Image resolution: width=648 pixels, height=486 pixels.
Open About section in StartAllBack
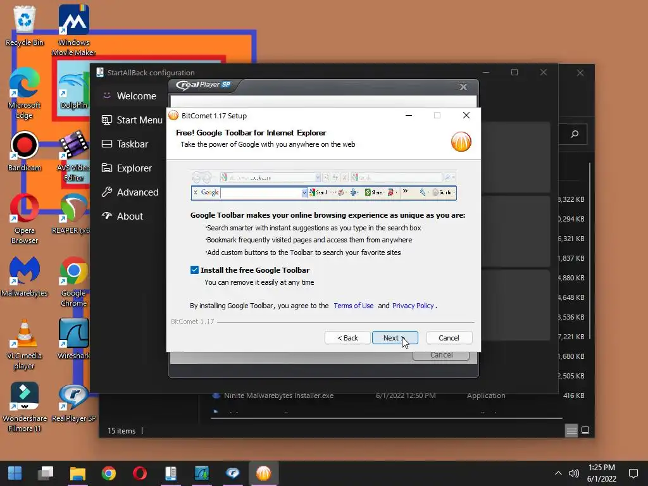pos(122,216)
